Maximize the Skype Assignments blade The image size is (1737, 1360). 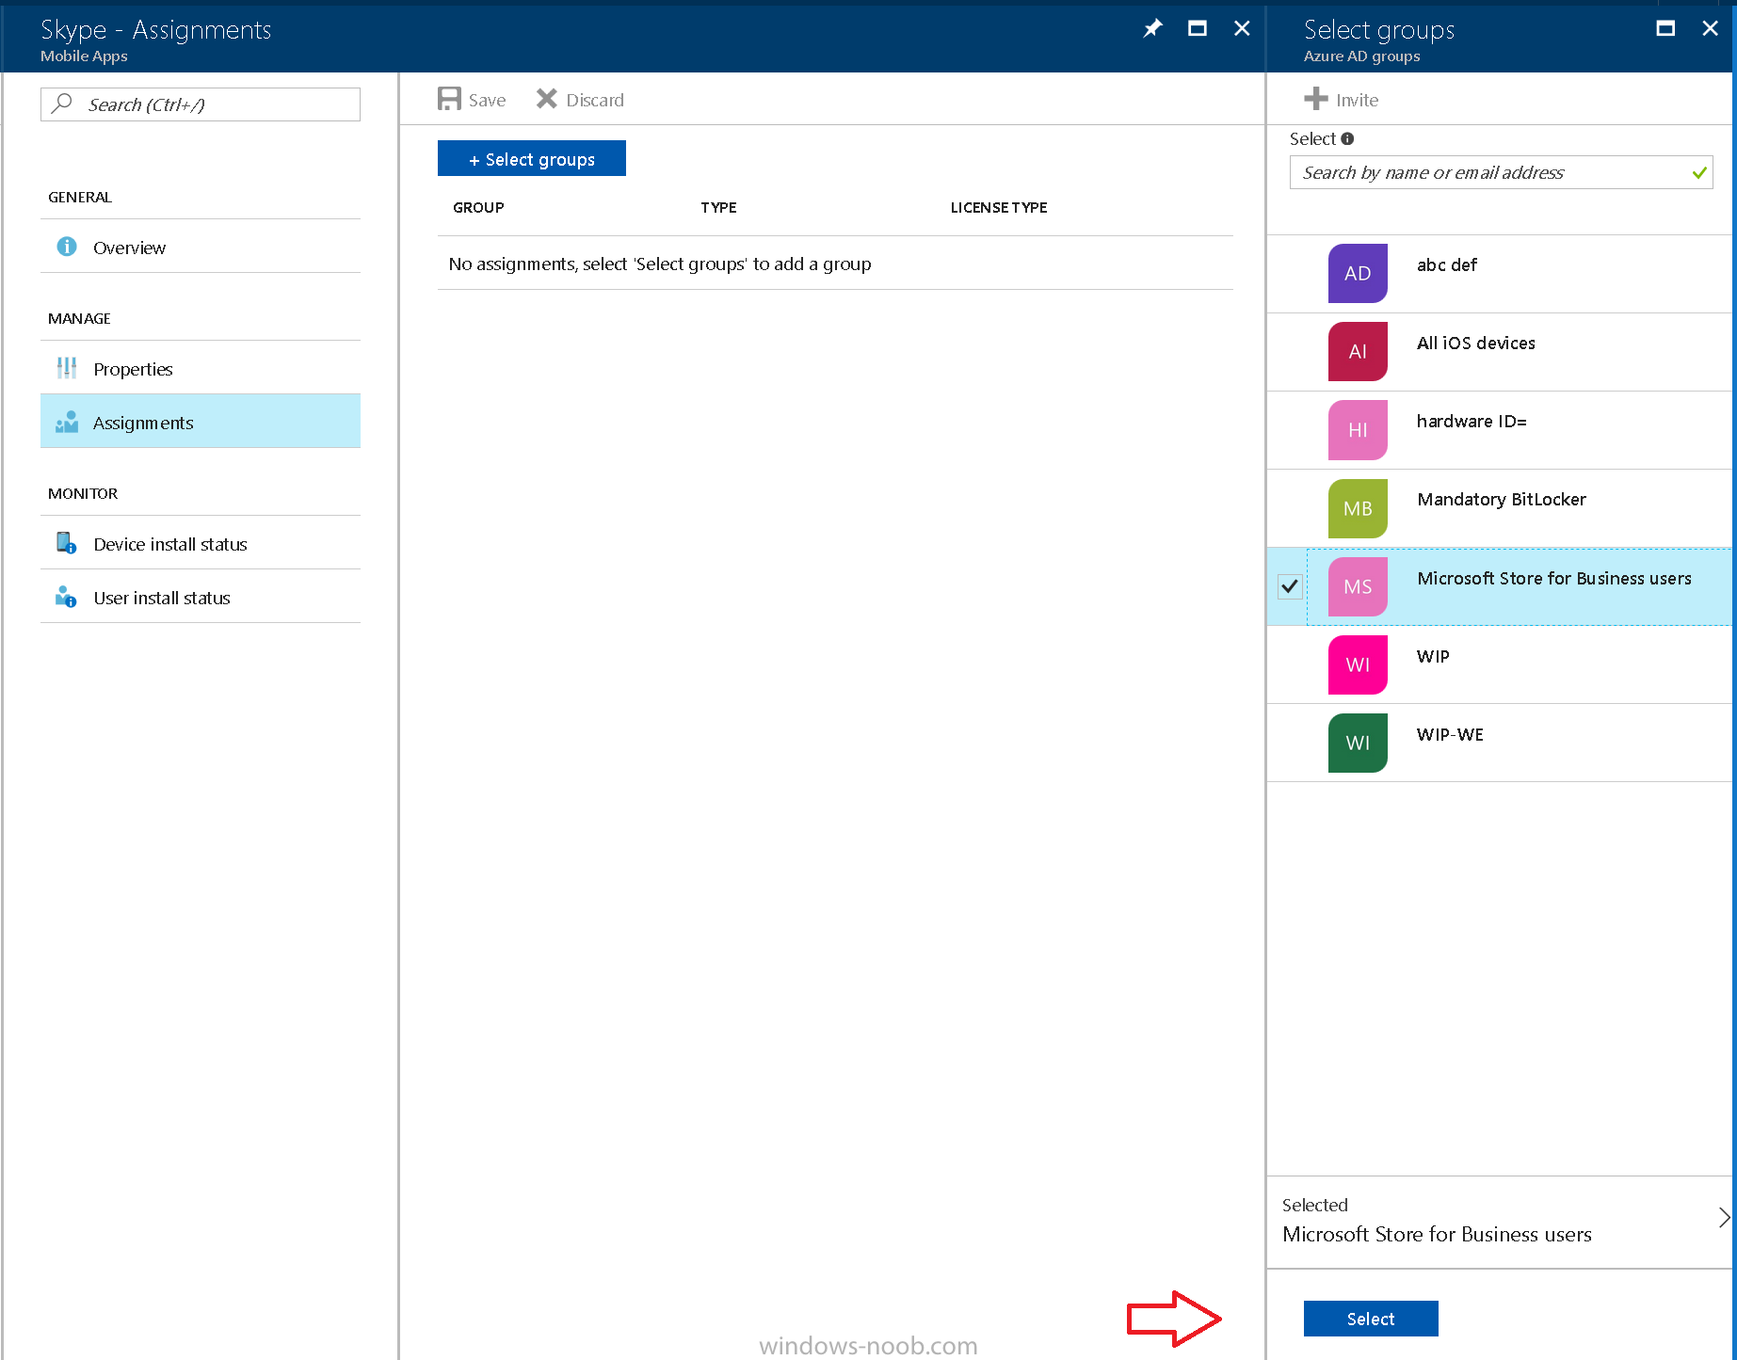[x=1198, y=28]
